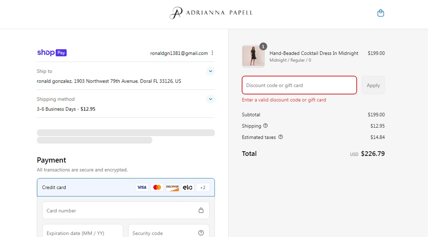
Task: Expand the Ship to section chevron
Action: [211, 71]
